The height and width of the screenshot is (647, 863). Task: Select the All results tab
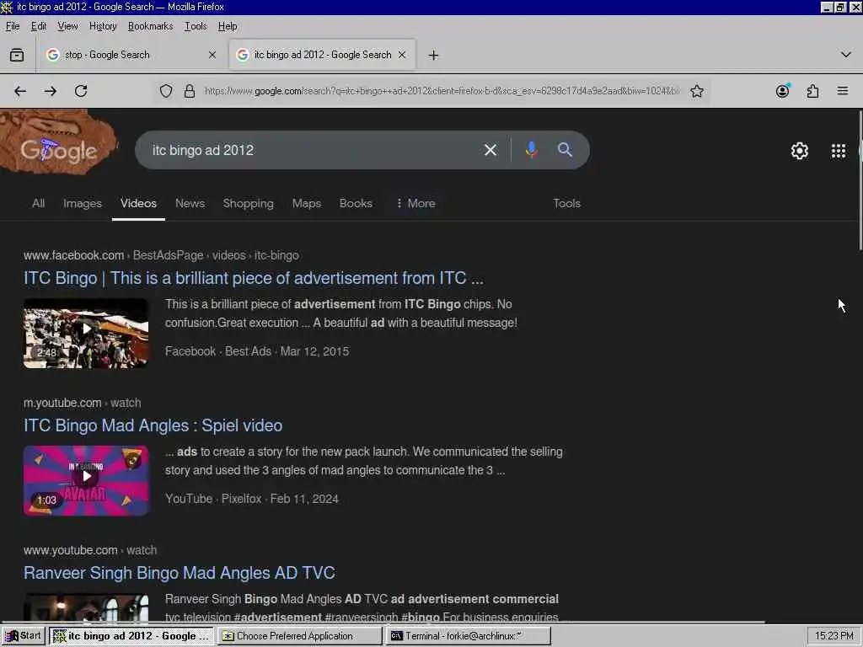(38, 204)
